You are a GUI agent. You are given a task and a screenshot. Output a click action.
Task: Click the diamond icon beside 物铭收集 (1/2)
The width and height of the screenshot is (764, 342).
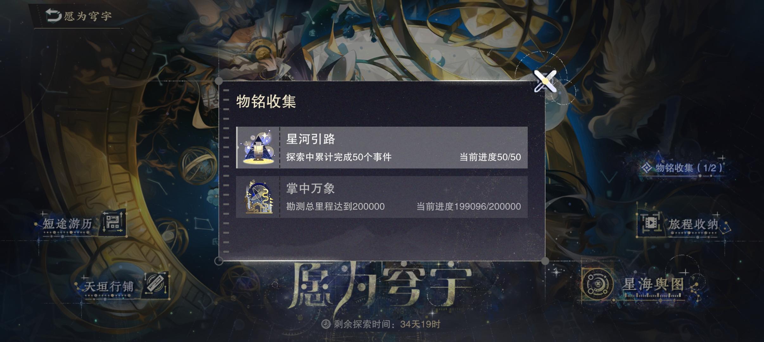(646, 168)
